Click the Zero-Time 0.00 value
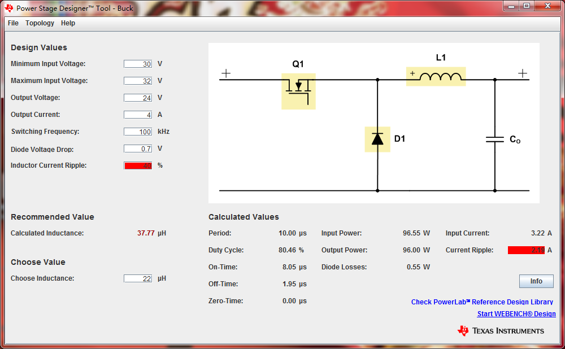The image size is (565, 349). 289,301
